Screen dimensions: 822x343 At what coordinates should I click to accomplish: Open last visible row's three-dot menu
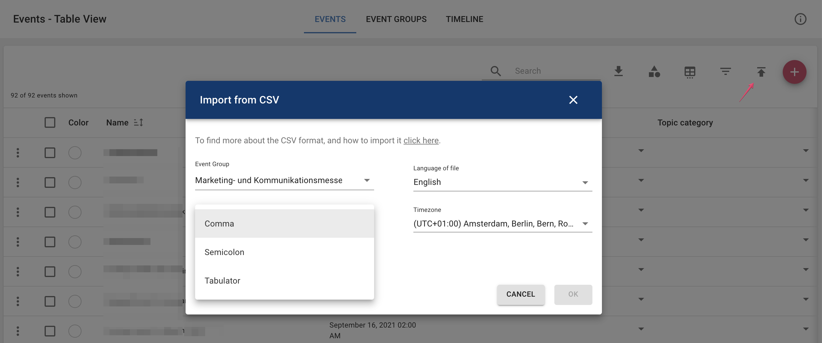click(x=18, y=331)
